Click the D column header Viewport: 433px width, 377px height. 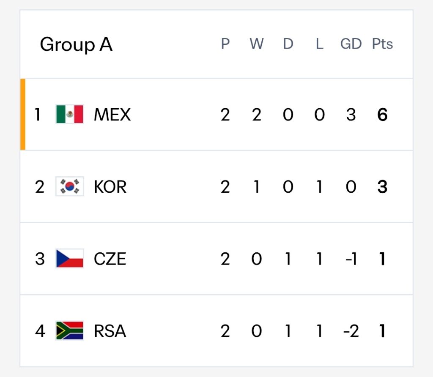[288, 44]
